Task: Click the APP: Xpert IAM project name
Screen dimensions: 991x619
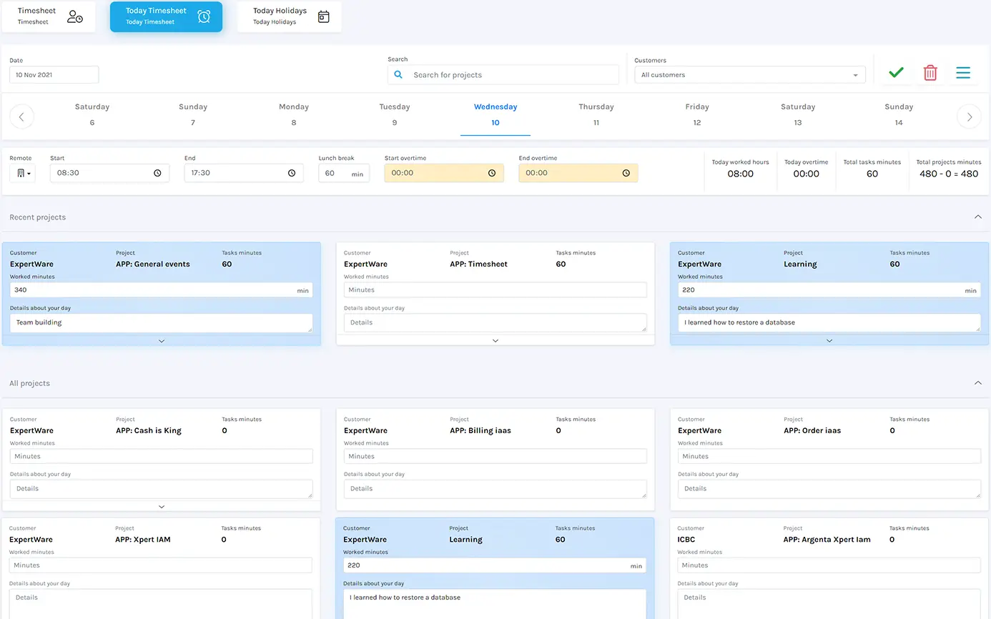Action: (143, 540)
